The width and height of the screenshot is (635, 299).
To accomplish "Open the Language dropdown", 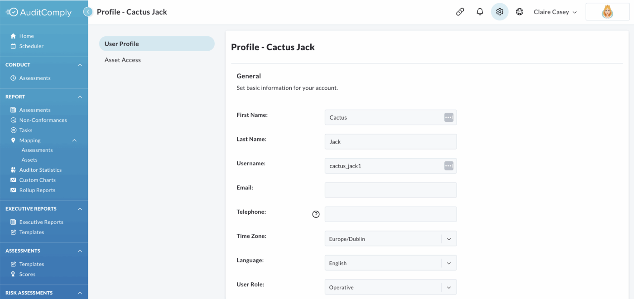I will [390, 263].
